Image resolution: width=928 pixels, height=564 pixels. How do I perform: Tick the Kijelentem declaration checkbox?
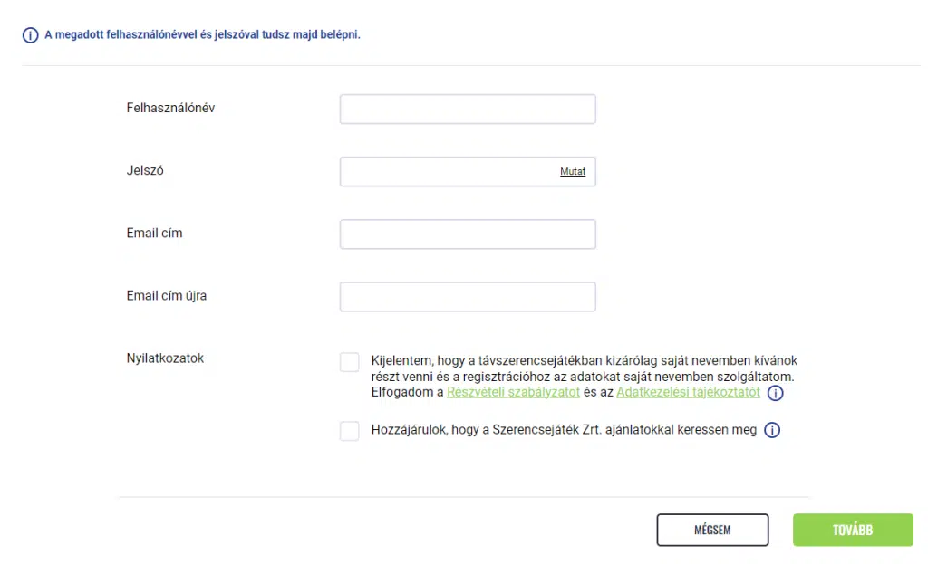coord(350,362)
